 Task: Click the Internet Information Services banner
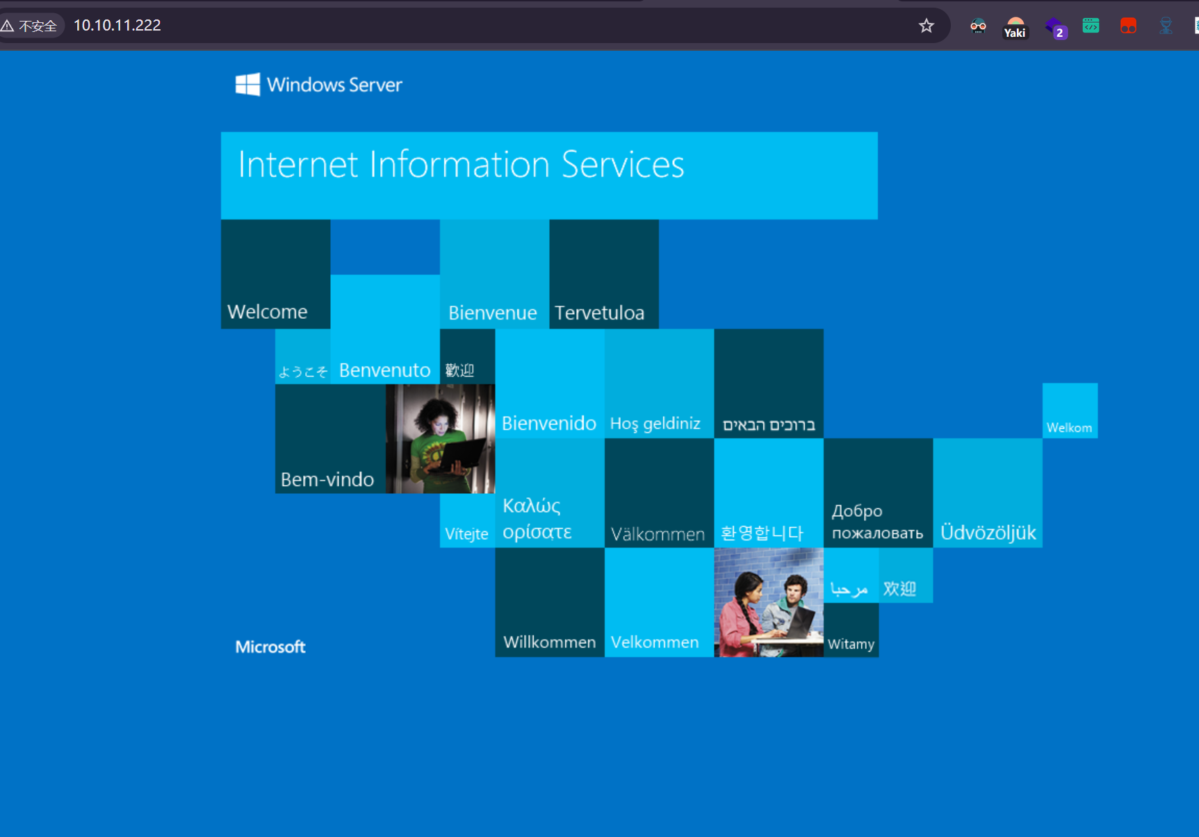(x=548, y=175)
